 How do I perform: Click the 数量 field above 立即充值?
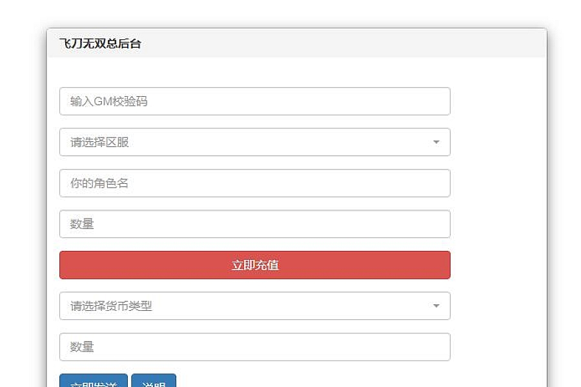pyautogui.click(x=254, y=224)
